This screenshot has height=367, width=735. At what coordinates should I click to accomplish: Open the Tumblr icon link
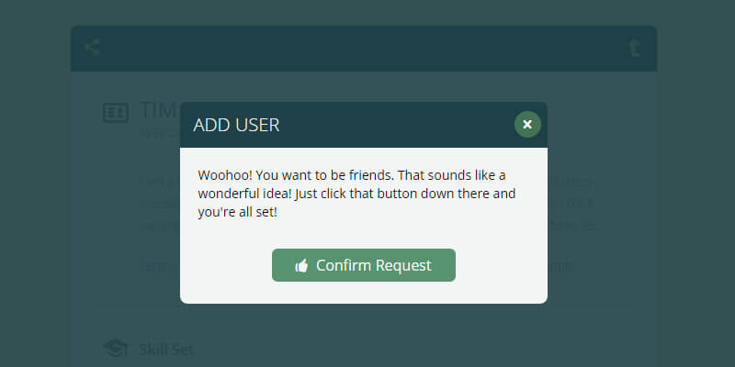click(x=634, y=49)
